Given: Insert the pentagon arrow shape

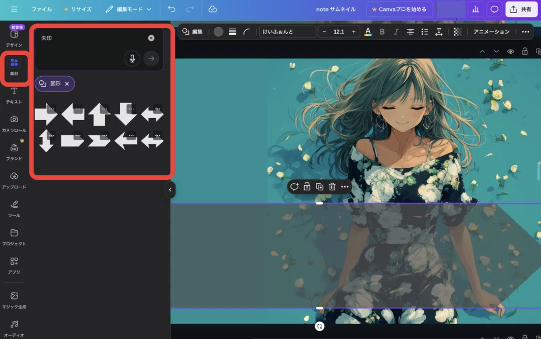Looking at the screenshot, I should (73, 141).
